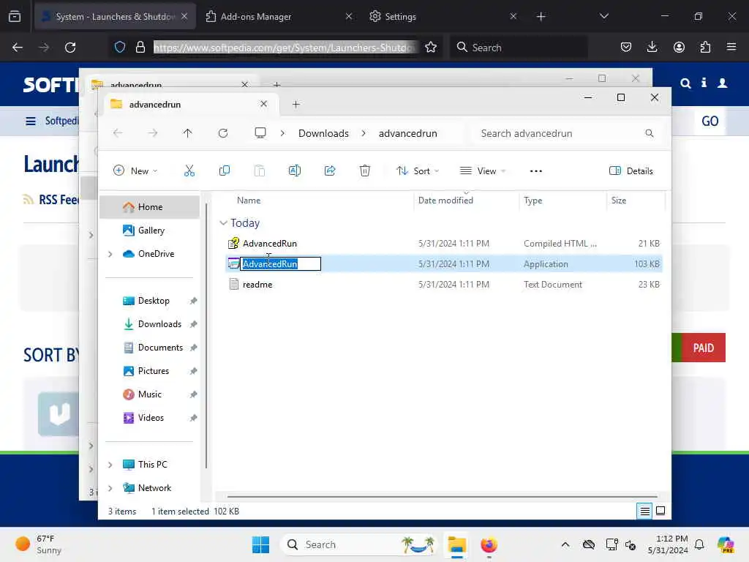
Task: Open the Windows Start menu
Action: [261, 544]
